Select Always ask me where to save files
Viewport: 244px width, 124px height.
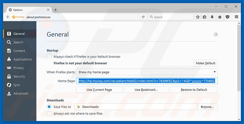pyautogui.click(x=49, y=114)
